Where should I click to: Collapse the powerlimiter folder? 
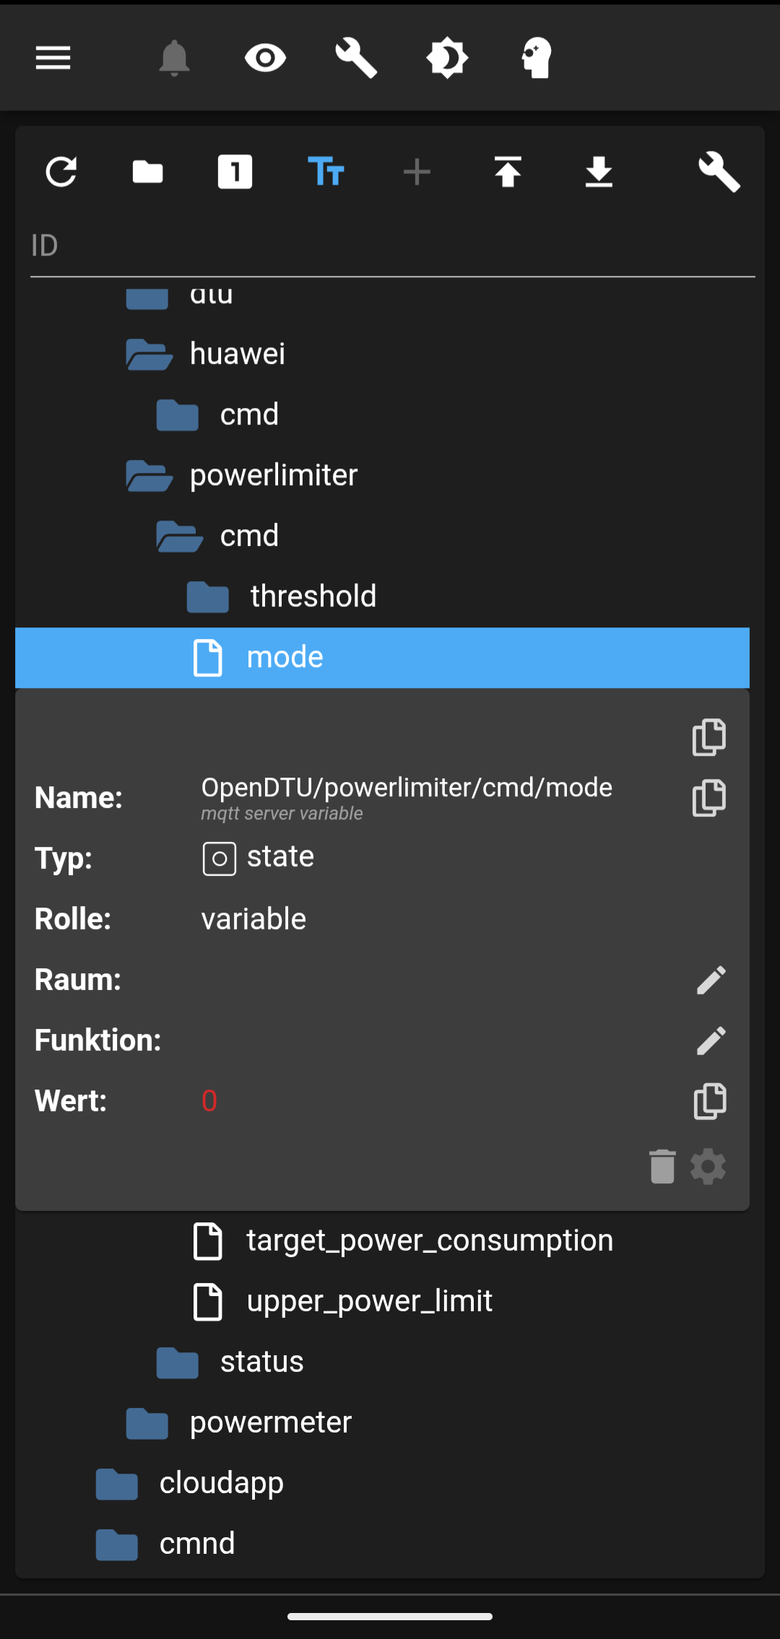click(149, 476)
